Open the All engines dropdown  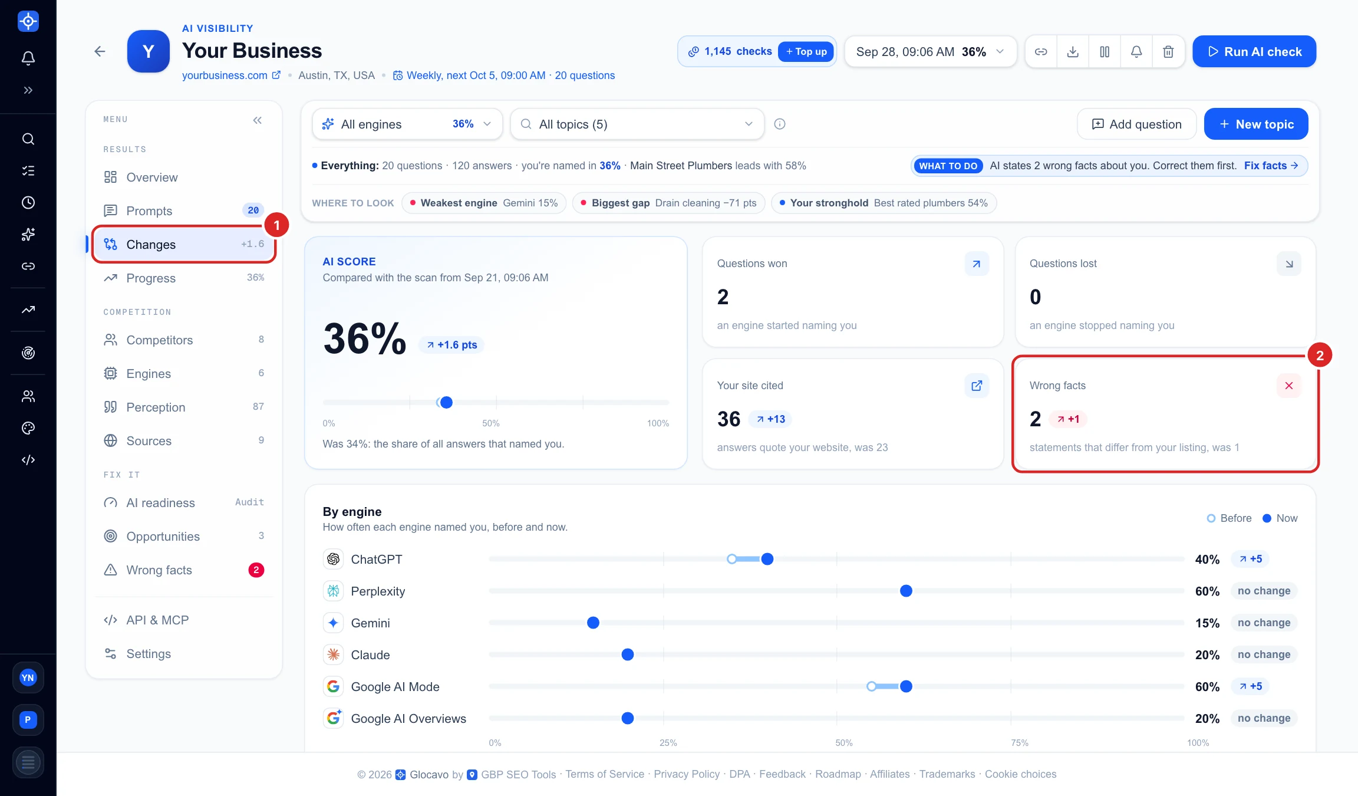coord(407,124)
